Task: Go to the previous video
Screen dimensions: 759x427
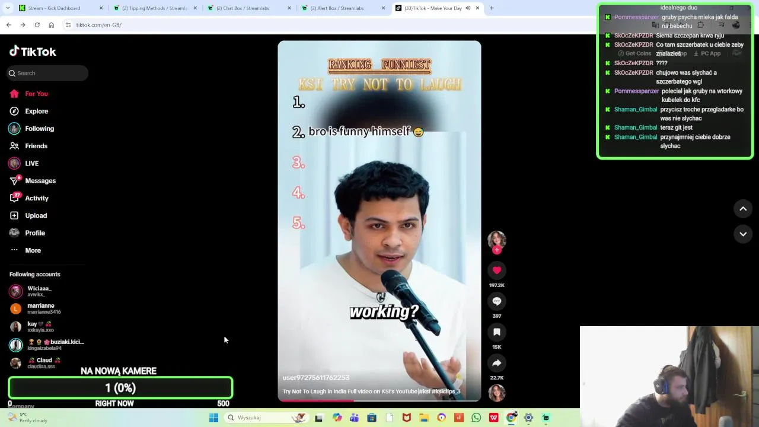Action: [743, 209]
